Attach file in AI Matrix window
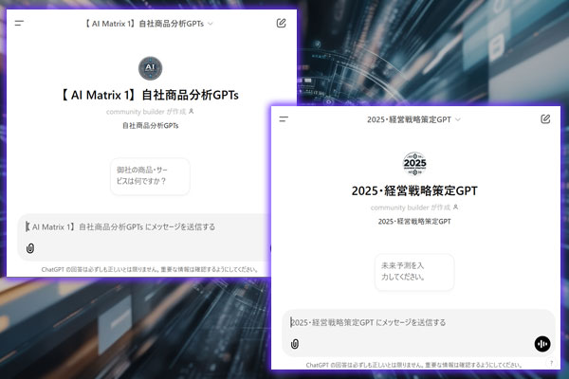 30,248
